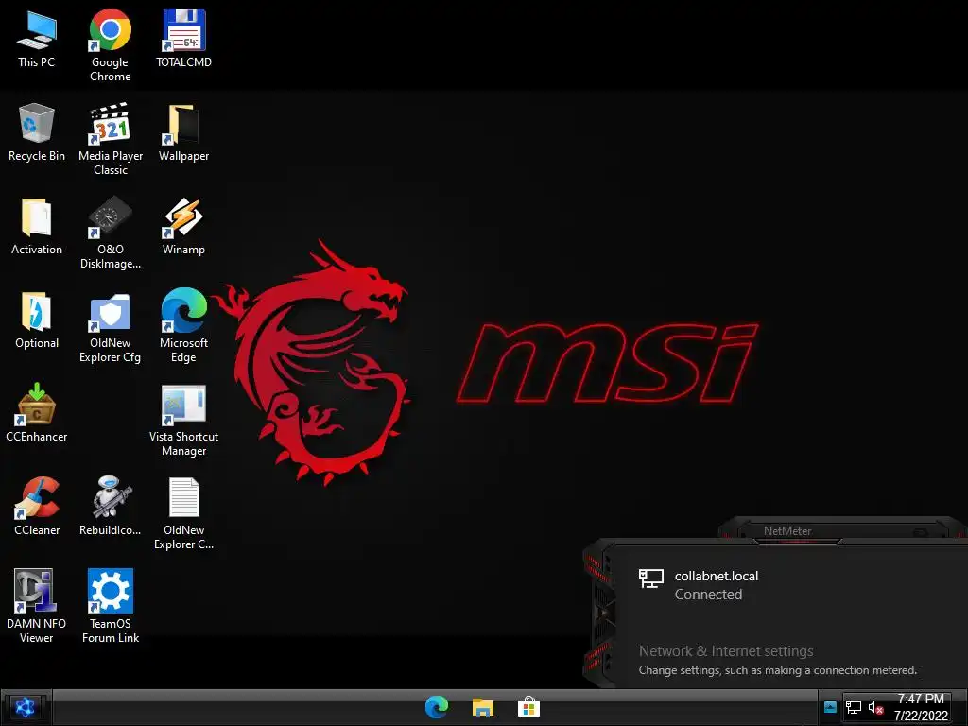968x726 pixels.
Task: Launch Media Player Classic shortcut
Action: (110, 139)
